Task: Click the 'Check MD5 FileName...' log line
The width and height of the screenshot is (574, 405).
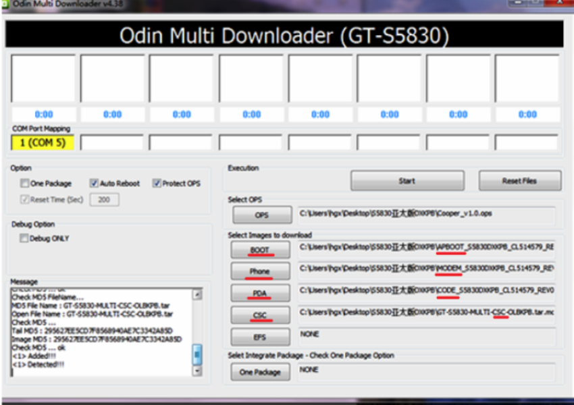Action: click(x=48, y=297)
